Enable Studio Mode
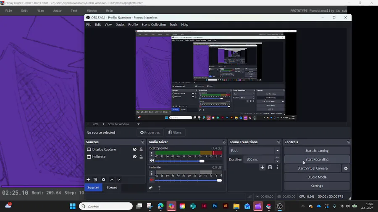Viewport: 378px width, 212px height. click(317, 177)
